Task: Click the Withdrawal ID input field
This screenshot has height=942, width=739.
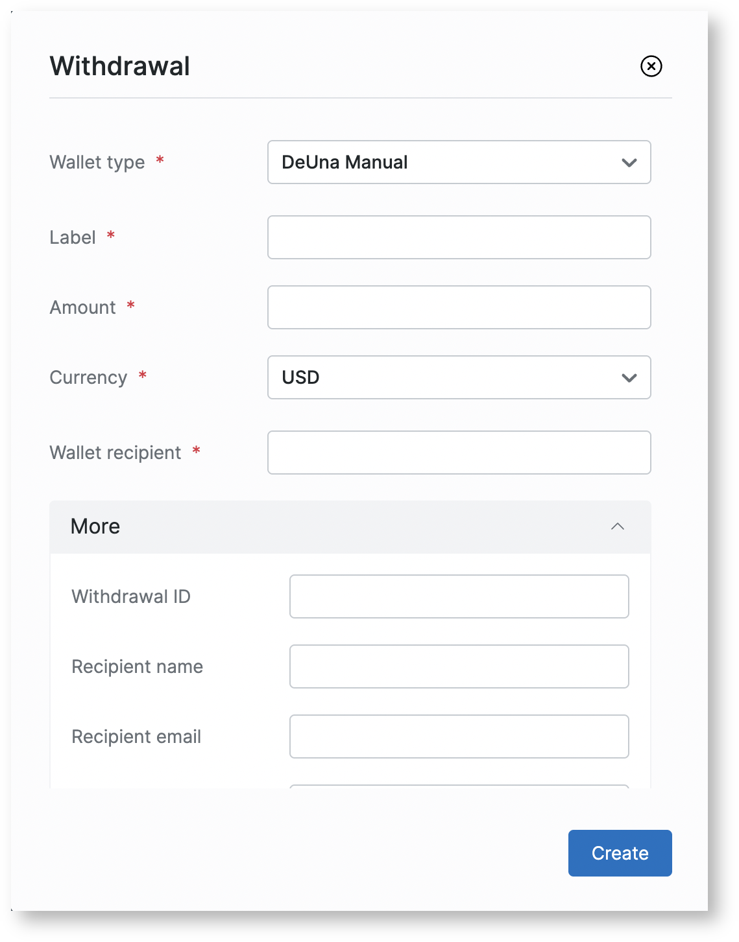Action: [x=459, y=596]
